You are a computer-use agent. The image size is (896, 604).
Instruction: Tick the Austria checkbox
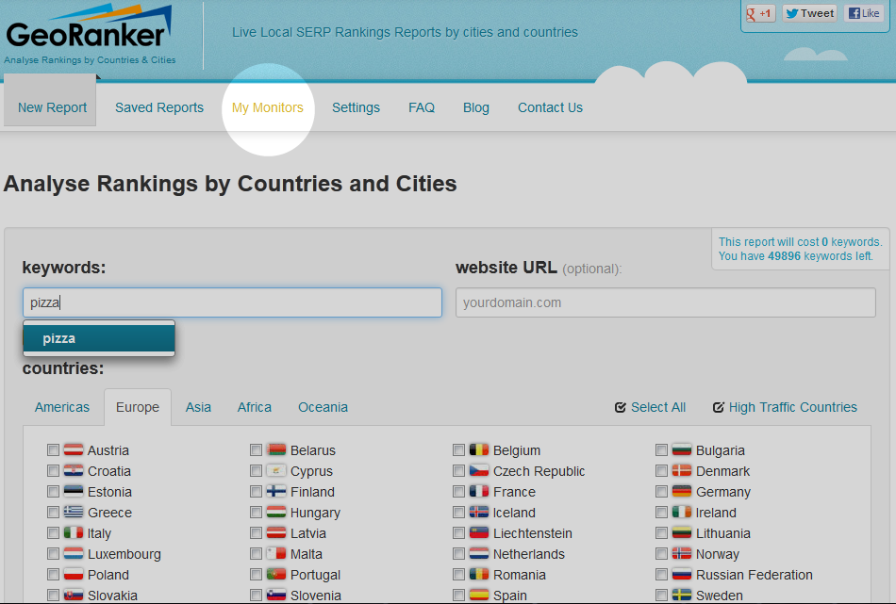53,449
